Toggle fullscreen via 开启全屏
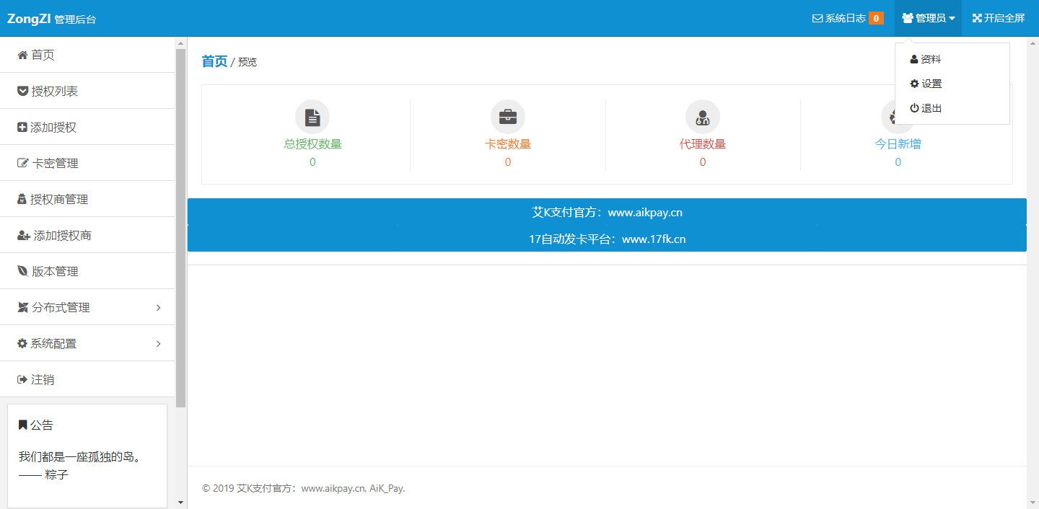Screen dimensions: 1039x509 998,18
